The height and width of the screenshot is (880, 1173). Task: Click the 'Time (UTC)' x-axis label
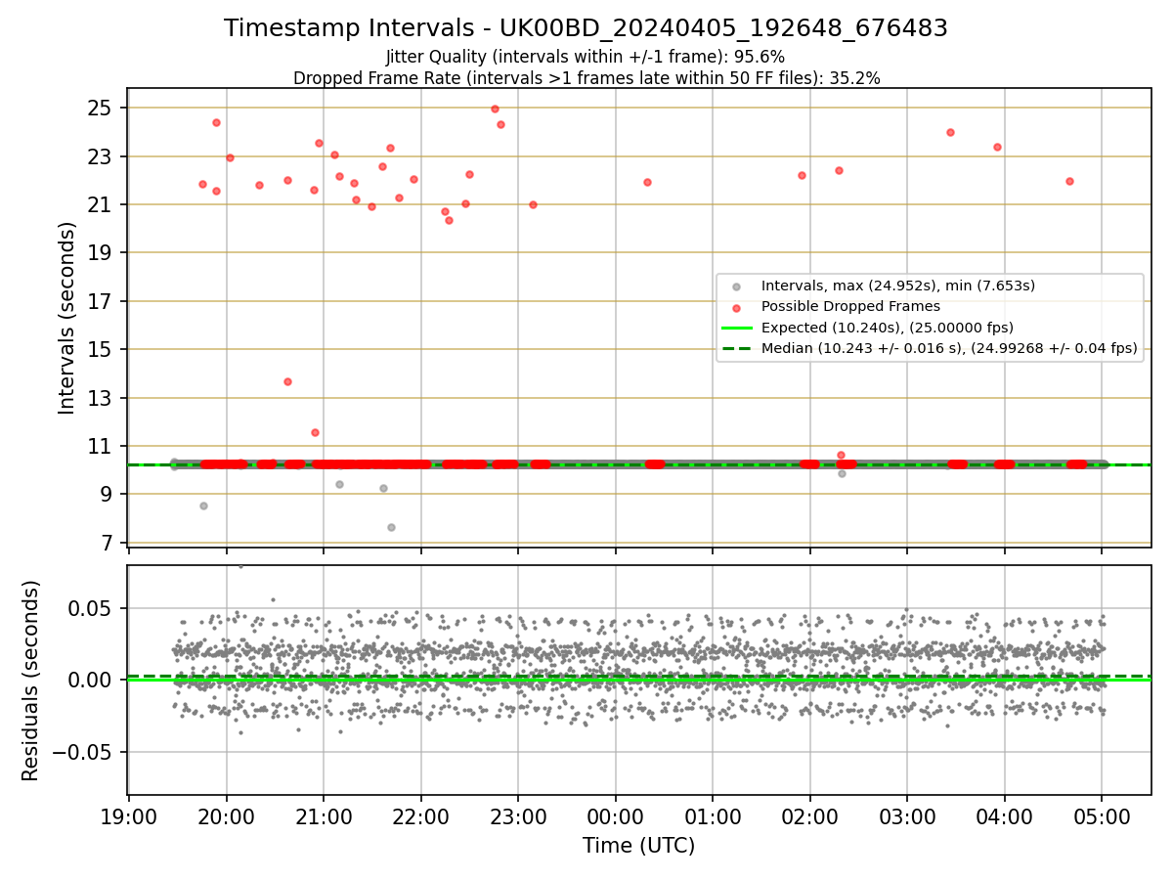pos(639,846)
